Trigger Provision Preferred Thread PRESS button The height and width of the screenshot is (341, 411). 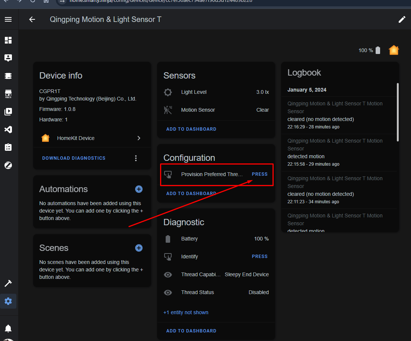point(259,174)
